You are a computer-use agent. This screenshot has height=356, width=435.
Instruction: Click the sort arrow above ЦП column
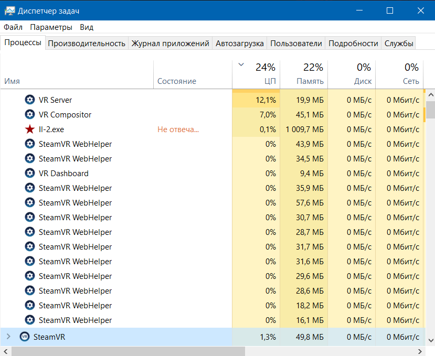[241, 65]
